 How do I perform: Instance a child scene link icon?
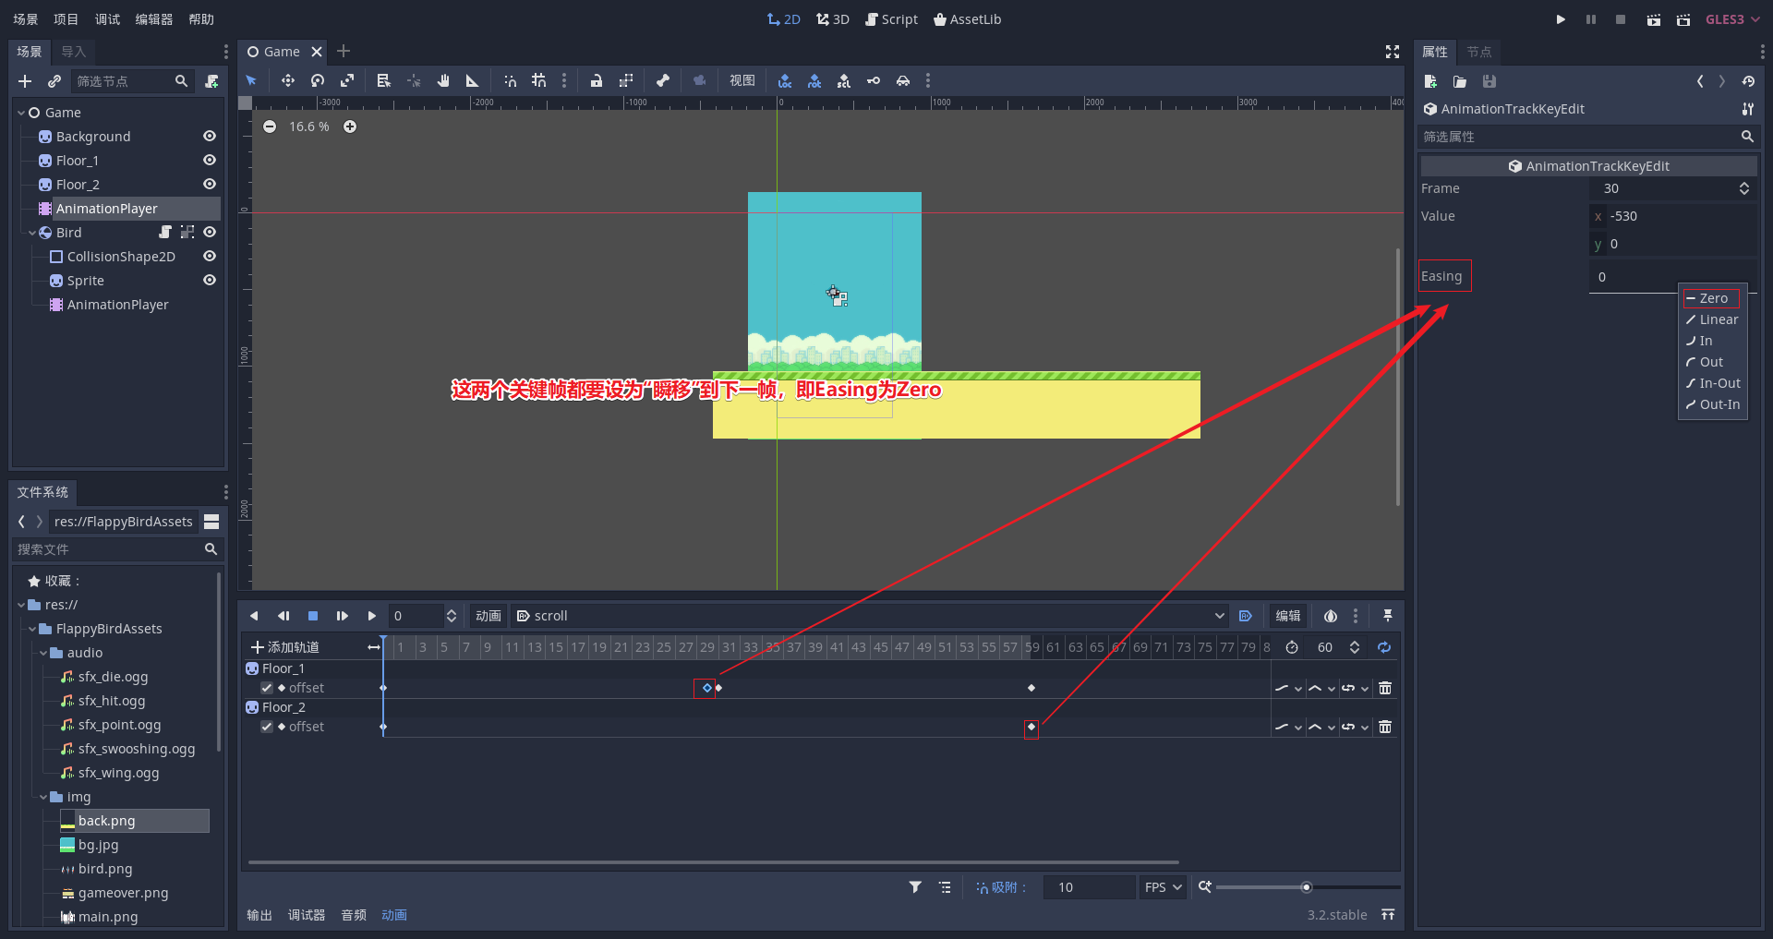pos(54,81)
